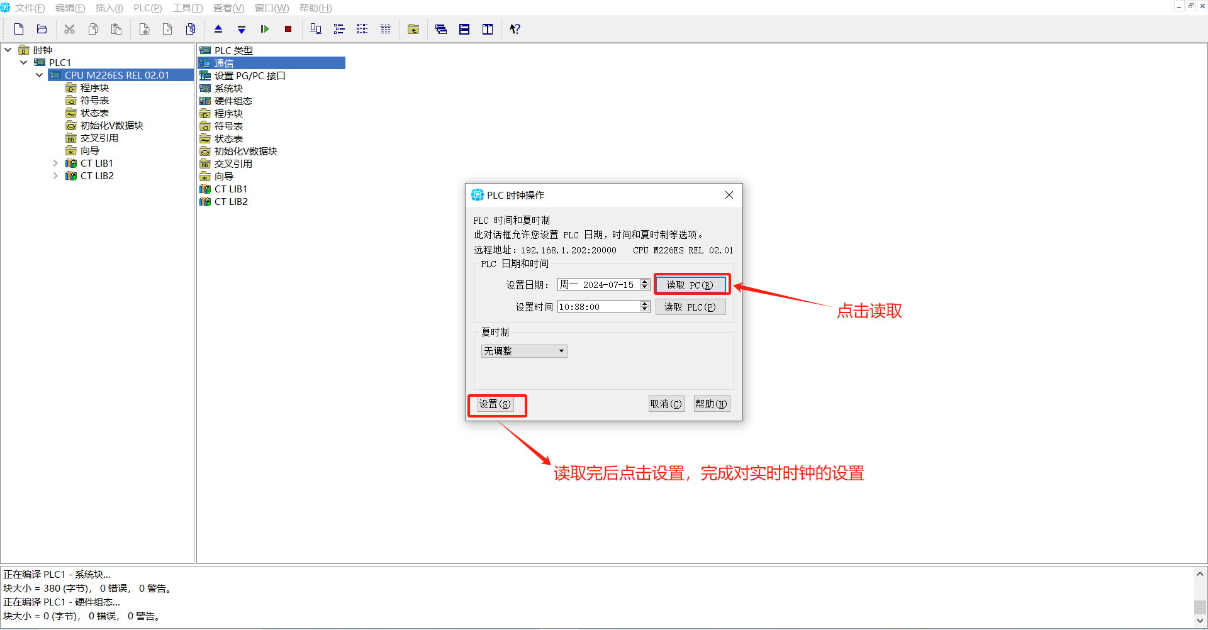1208x630 pixels.
Task: Click the second compile check icon
Action: [167, 29]
